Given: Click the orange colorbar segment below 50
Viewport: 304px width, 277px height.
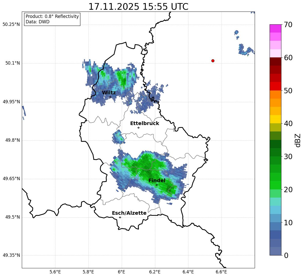Looking at the screenshot, I should tap(275, 95).
